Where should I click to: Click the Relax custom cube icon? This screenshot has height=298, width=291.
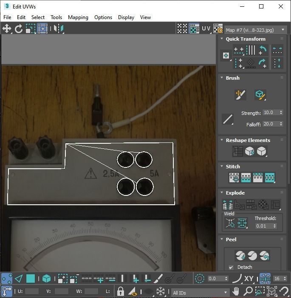[x=262, y=151]
